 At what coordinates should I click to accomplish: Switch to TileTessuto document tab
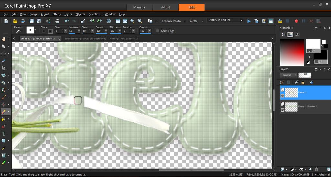pos(85,39)
